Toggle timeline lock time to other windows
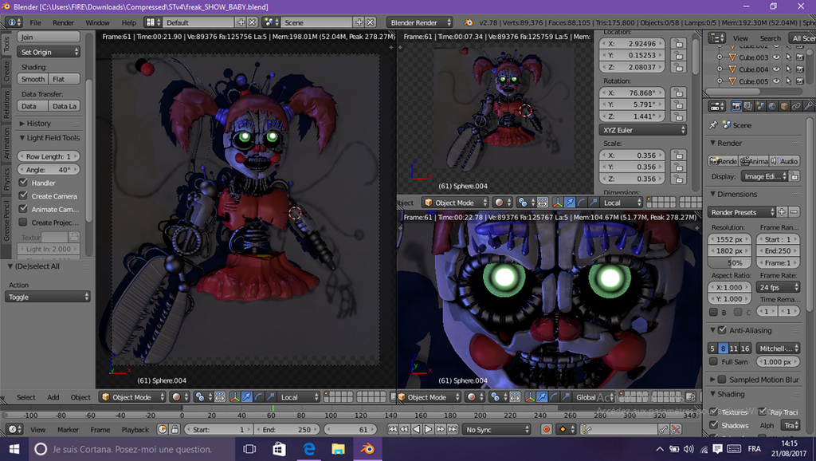Viewport: 816px width, 461px height. tap(175, 430)
